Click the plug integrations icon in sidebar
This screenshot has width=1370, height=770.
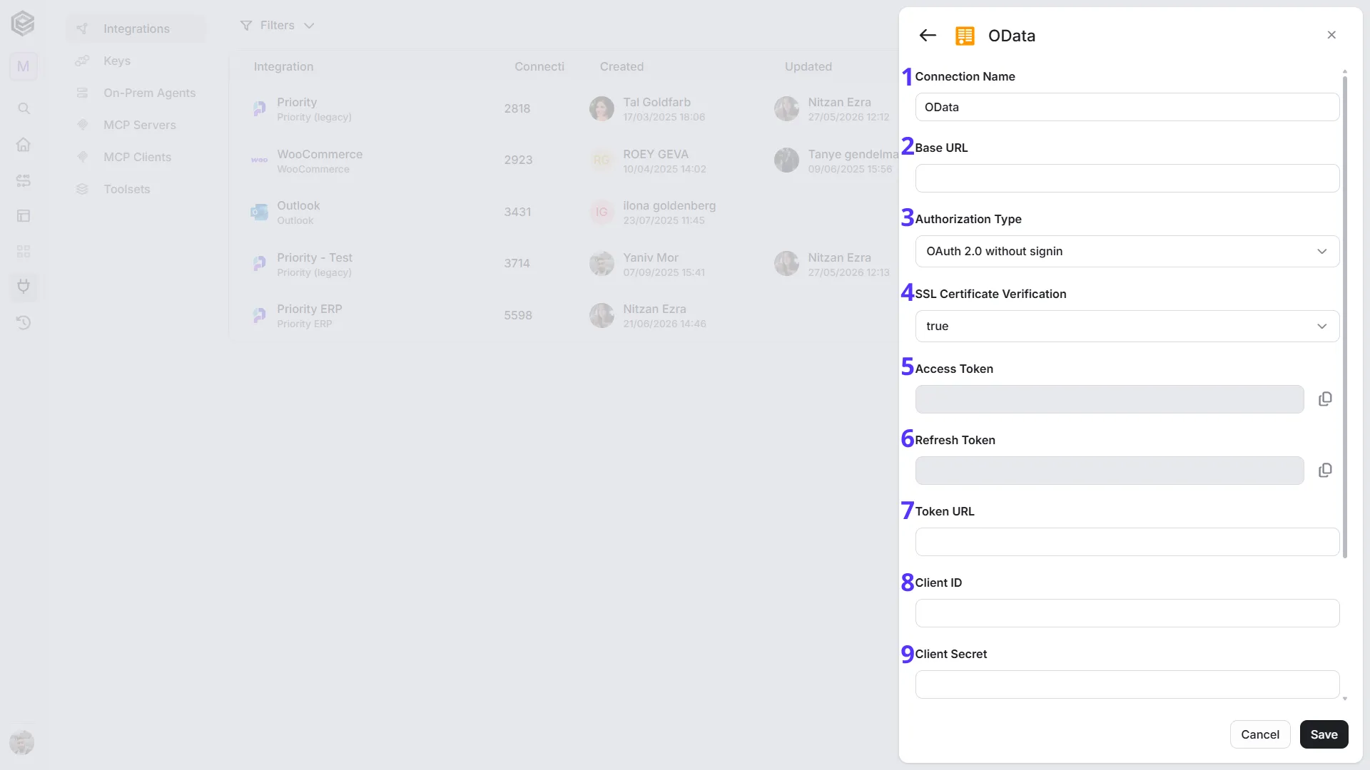point(24,287)
